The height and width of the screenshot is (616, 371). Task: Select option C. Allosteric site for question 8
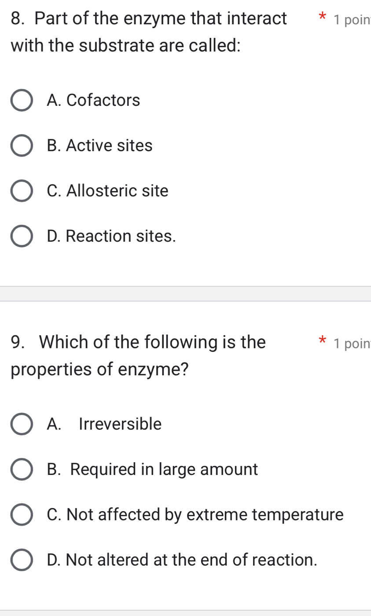click(22, 190)
